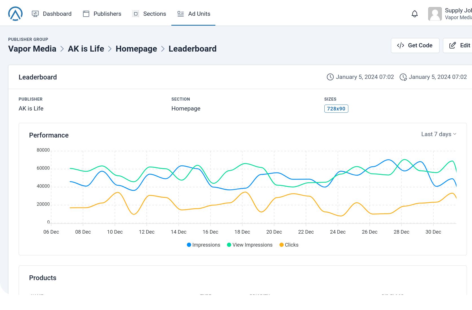Viewport: 472px width, 310px height.
Task: Click the created-time clock icon
Action: [x=330, y=77]
